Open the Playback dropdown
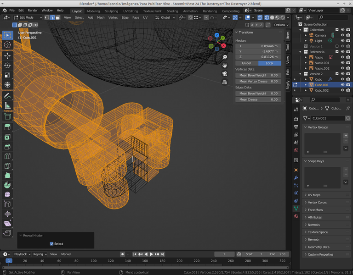The height and width of the screenshot is (275, 353). coord(22,254)
